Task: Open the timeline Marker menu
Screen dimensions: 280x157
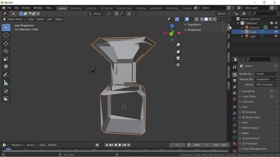Action: tap(52, 145)
